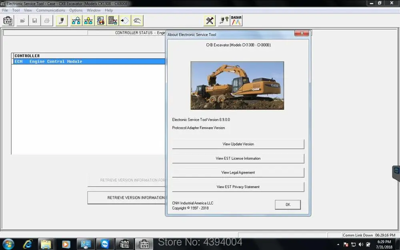
Task: Click the disabled RETRIEVE VERSION INFORMATION FOR button
Action: tap(126, 180)
